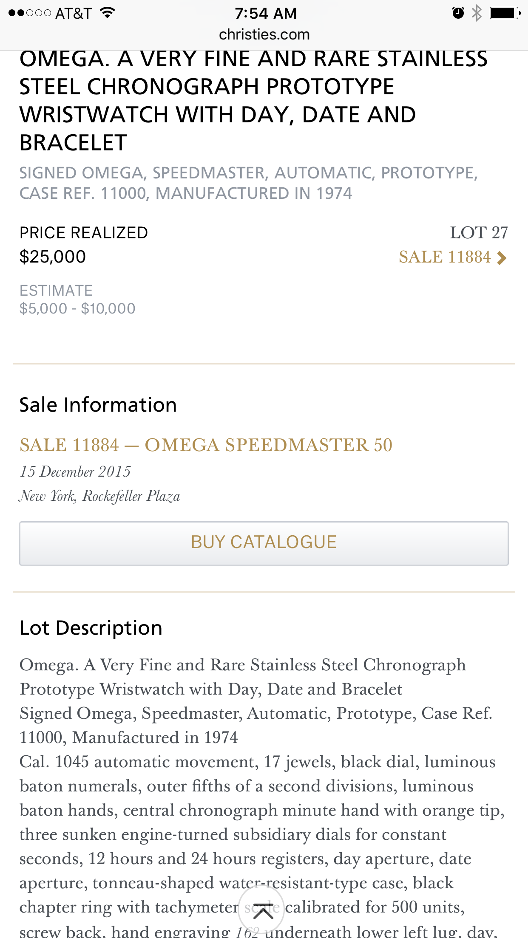The image size is (528, 938).
Task: Tap the Sale Information heading
Action: tap(98, 405)
